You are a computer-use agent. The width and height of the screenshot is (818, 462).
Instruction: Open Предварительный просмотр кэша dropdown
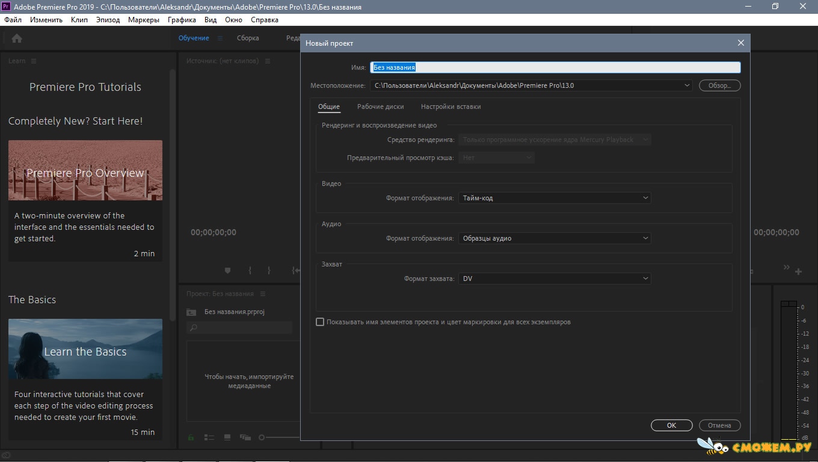[x=496, y=158]
